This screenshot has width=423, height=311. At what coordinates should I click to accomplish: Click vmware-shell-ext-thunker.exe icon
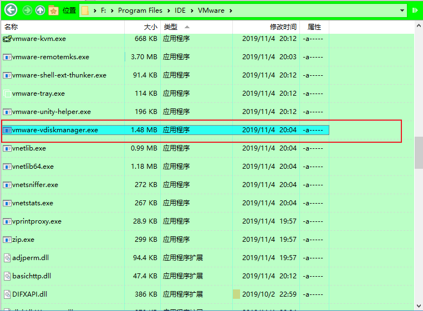(x=7, y=75)
